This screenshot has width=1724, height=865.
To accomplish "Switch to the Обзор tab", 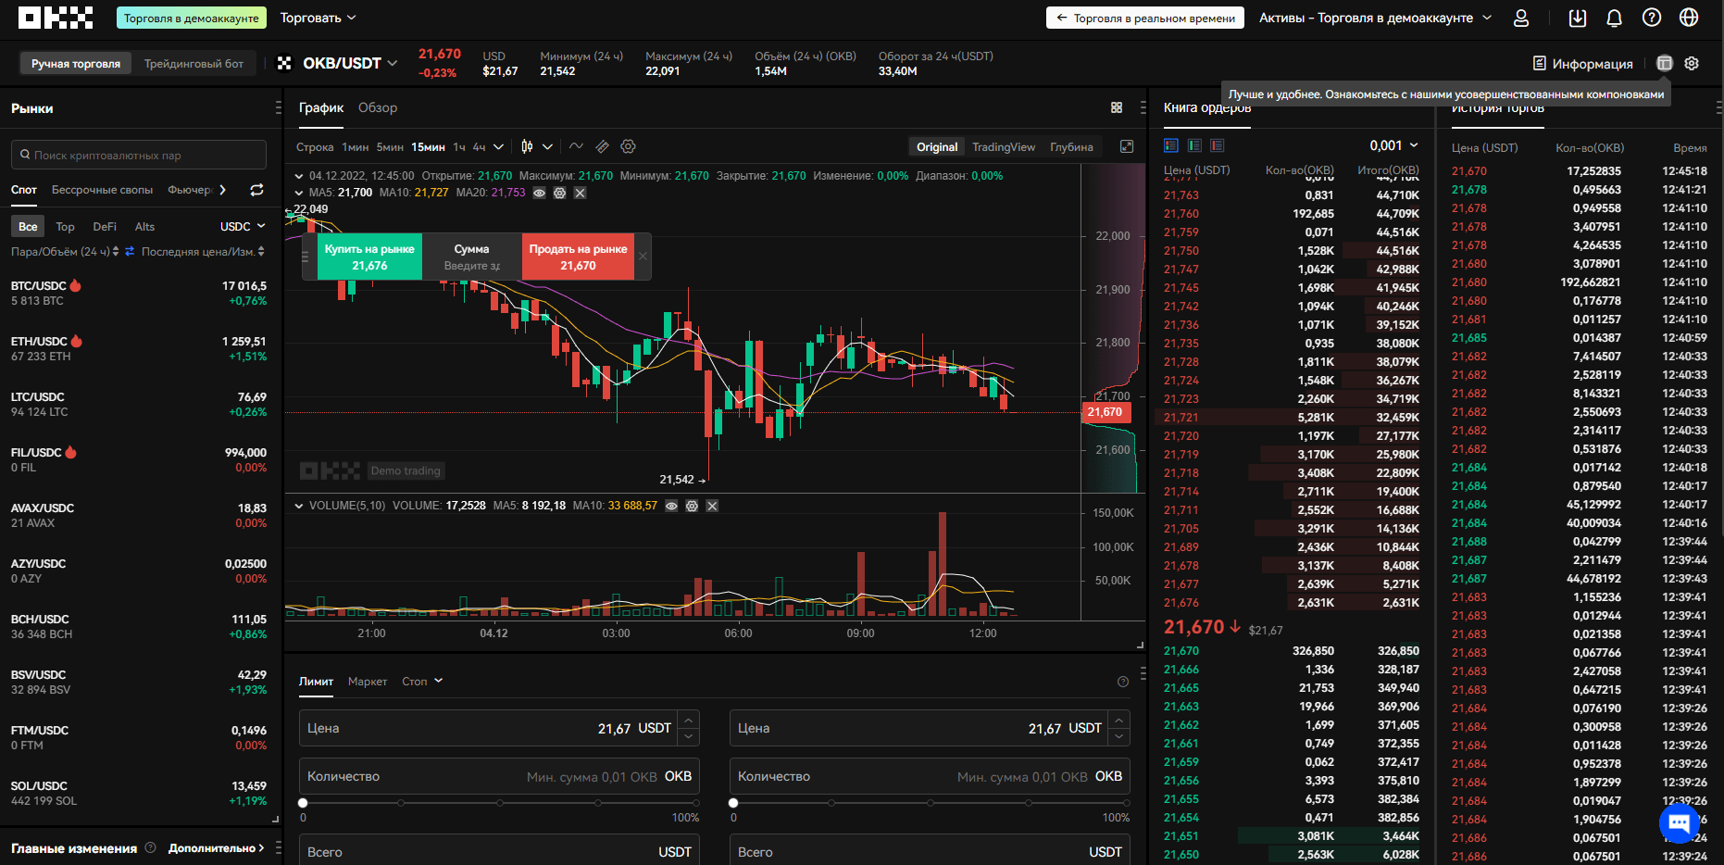I will pyautogui.click(x=378, y=107).
